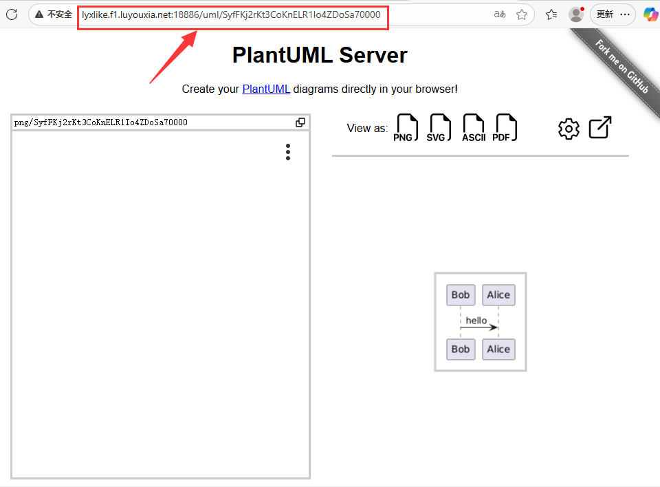View the diagram as ASCII
This screenshot has height=487, width=660.
pos(474,128)
